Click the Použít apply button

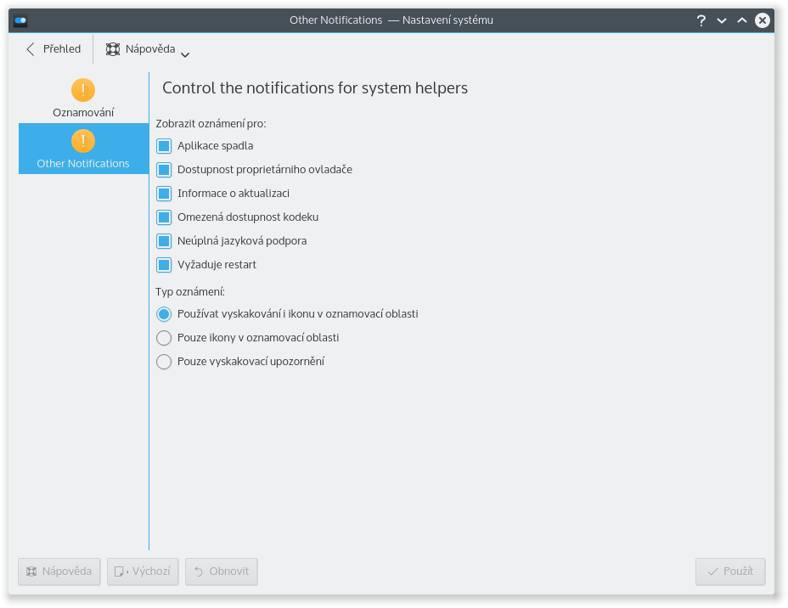730,571
